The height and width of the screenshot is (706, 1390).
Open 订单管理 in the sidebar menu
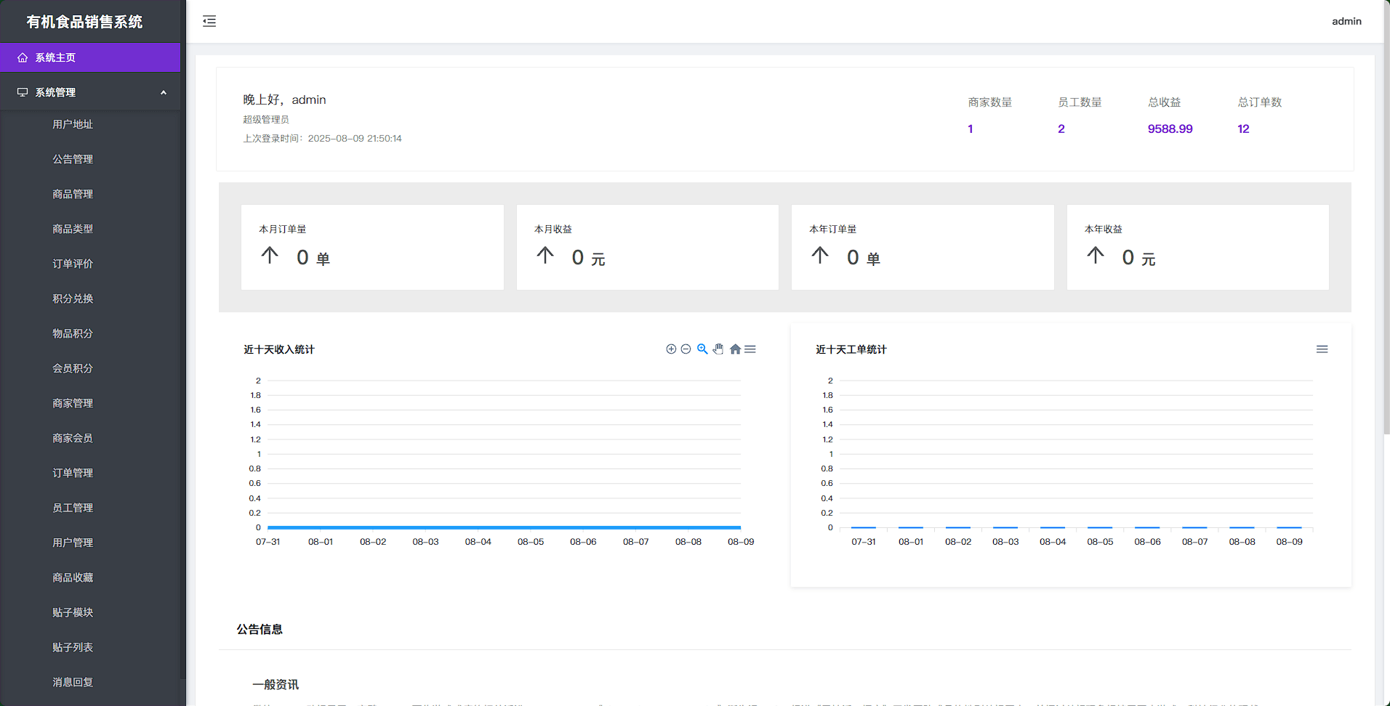pos(73,473)
